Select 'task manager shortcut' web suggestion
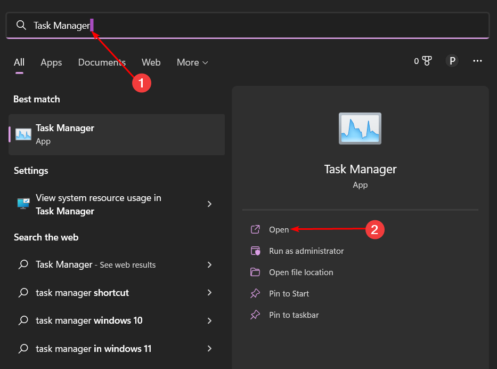The width and height of the screenshot is (497, 369). [x=117, y=293]
